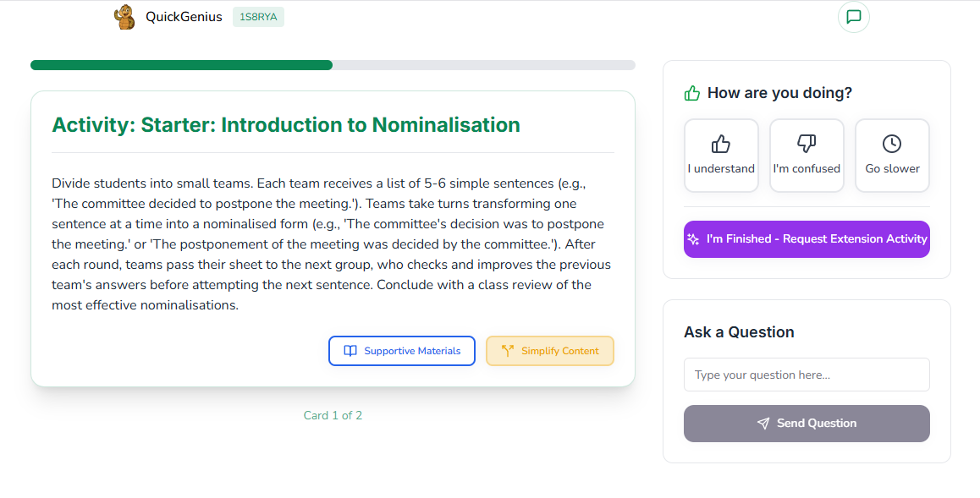Image resolution: width=980 pixels, height=498 pixels.
Task: Click the Send Question button
Action: [807, 423]
